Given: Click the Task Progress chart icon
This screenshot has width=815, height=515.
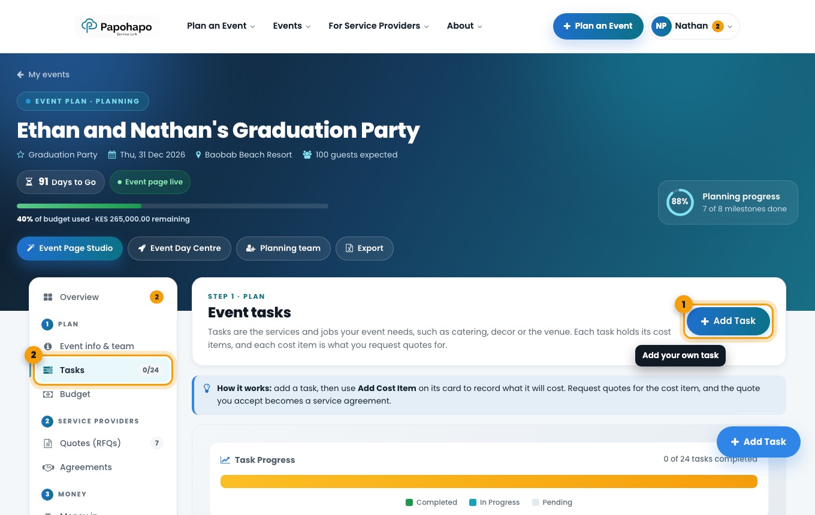Looking at the screenshot, I should point(225,460).
